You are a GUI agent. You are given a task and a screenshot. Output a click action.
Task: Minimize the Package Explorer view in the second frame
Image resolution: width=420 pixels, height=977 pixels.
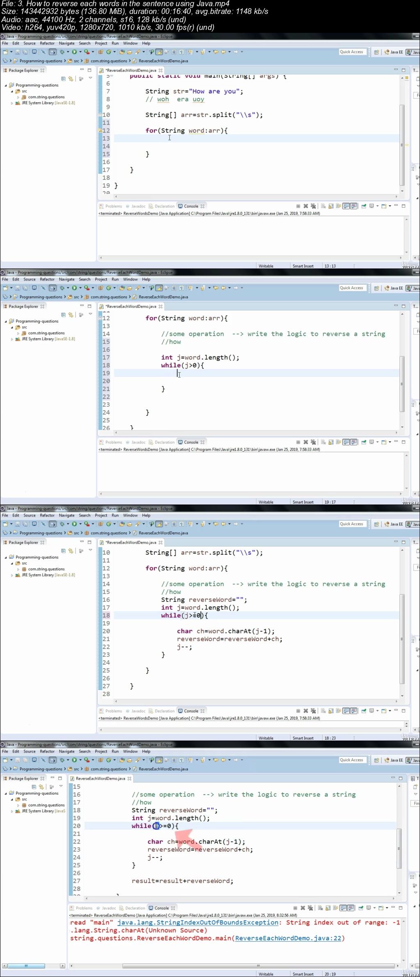82,306
